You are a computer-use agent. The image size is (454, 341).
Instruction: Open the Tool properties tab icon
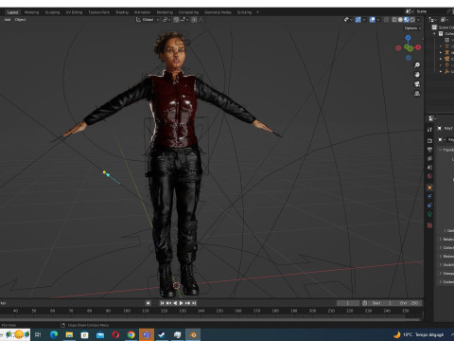(429, 130)
